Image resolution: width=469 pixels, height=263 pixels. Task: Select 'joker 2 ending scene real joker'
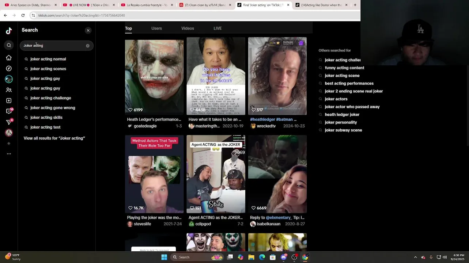point(353,91)
